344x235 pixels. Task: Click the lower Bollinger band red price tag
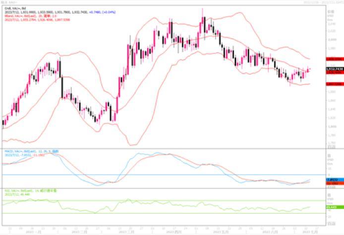pos(334,84)
